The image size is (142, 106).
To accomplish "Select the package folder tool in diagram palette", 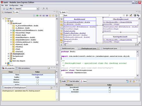I will click(x=61, y=22).
